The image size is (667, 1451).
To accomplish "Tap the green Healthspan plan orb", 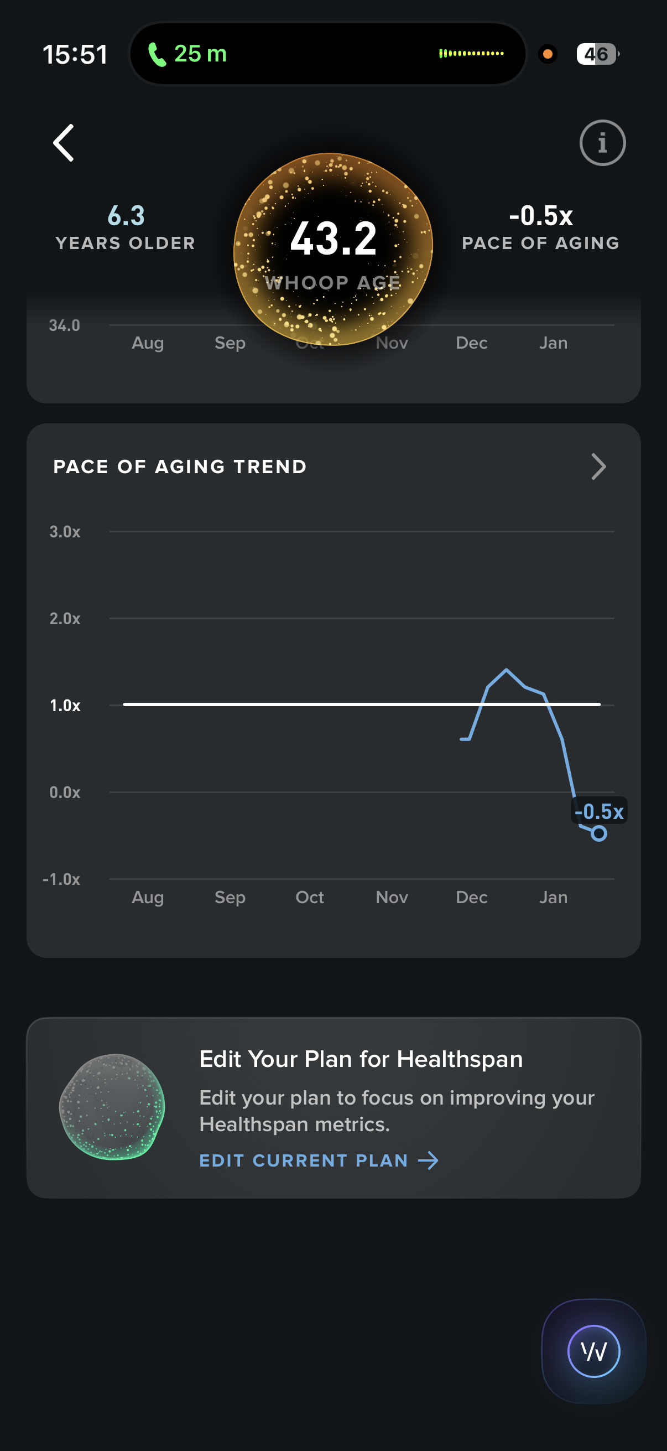I will (x=113, y=1106).
